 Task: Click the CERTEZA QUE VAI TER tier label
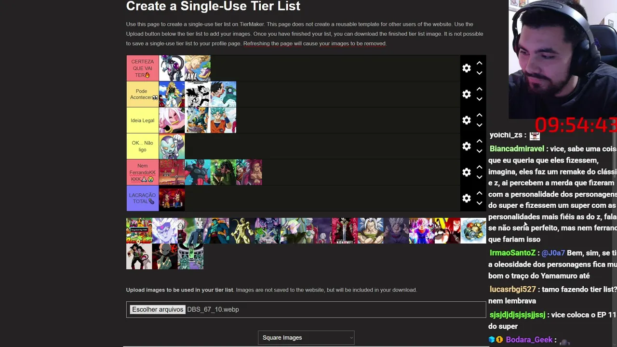click(142, 68)
